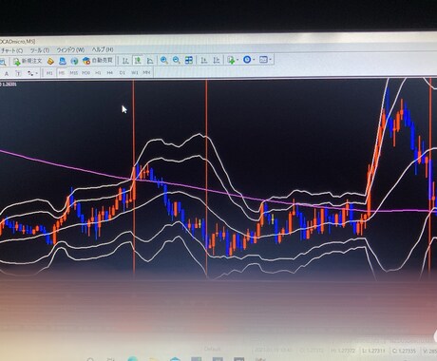
Task: Click the add indicators icon
Action: pyautogui.click(x=231, y=60)
